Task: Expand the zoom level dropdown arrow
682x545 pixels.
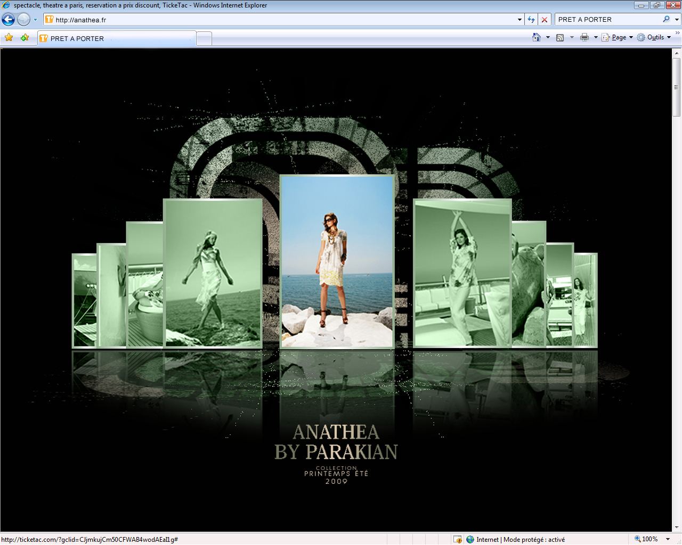Action: click(x=668, y=539)
